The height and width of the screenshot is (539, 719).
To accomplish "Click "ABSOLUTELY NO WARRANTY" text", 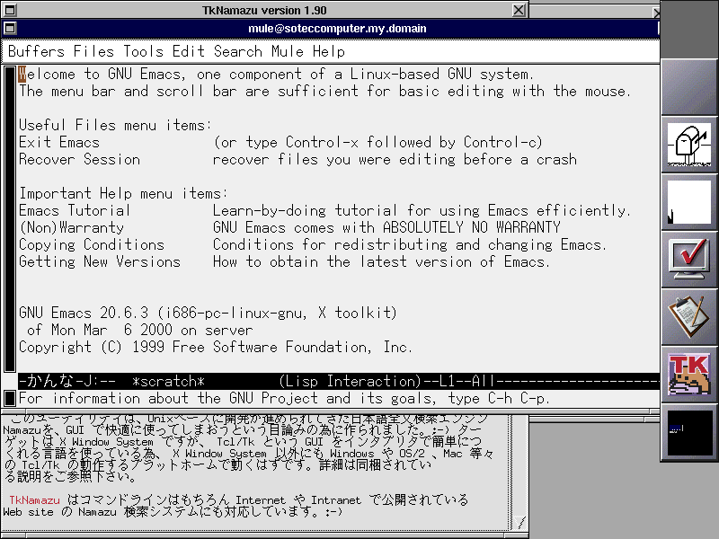I will [x=471, y=227].
